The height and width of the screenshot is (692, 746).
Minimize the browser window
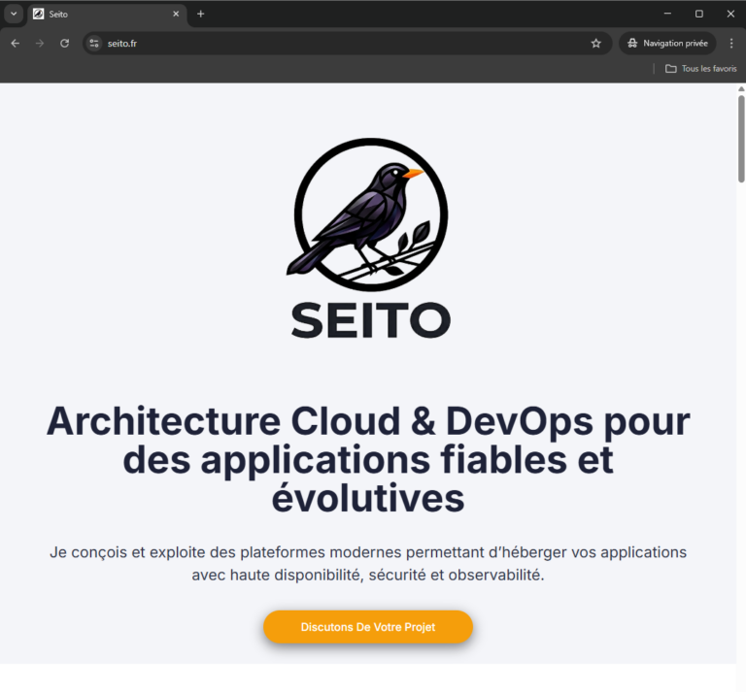pos(667,14)
